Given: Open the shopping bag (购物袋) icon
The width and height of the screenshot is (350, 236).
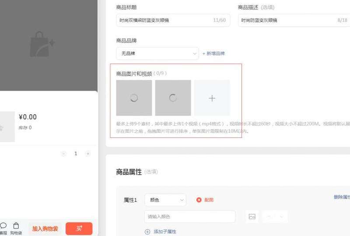Looking at the screenshot, I should coord(16,226).
